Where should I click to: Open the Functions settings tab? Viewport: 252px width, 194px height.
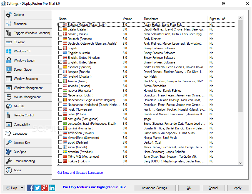click(28, 24)
